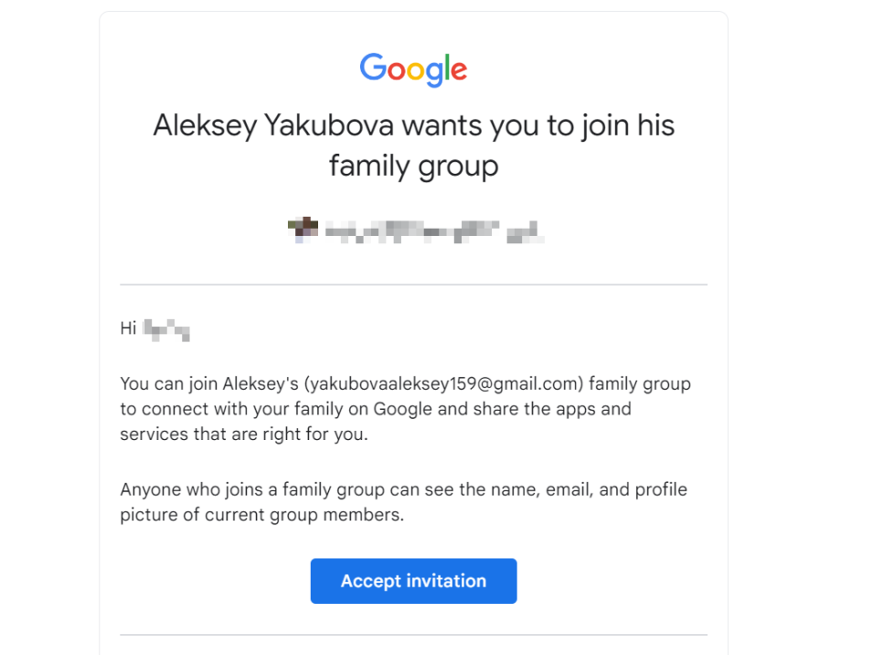Click the blue G in Google logo
883x655 pixels.
[x=373, y=68]
